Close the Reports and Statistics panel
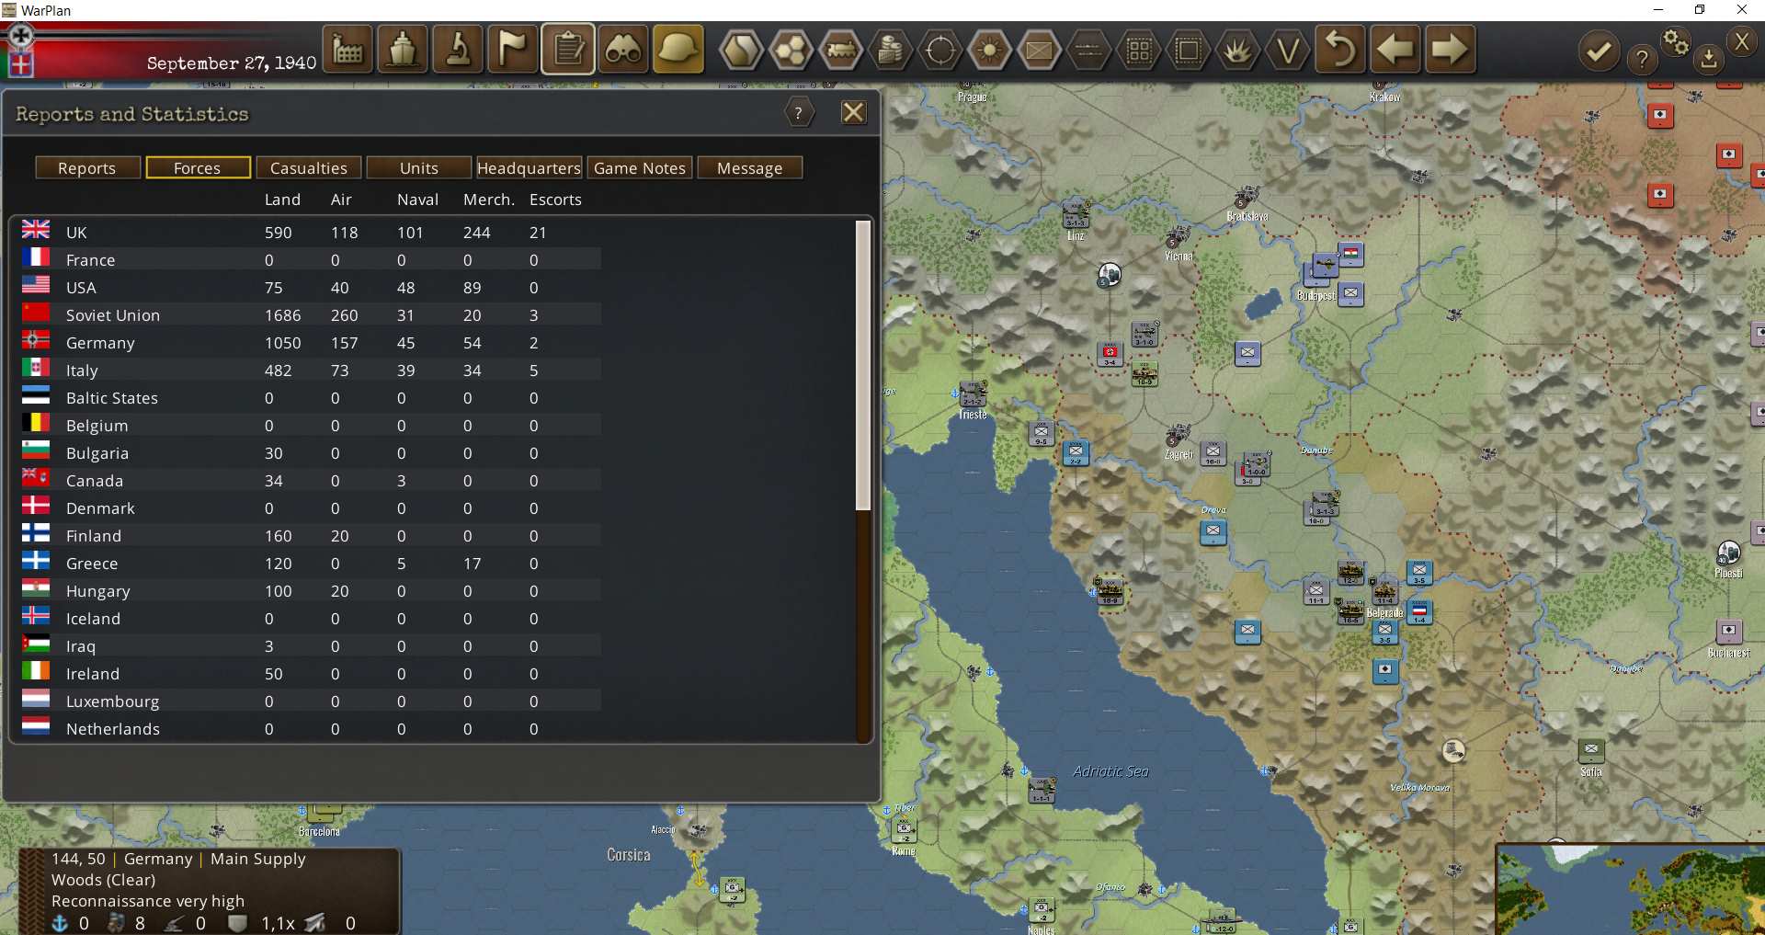The height and width of the screenshot is (935, 1765). point(854,112)
